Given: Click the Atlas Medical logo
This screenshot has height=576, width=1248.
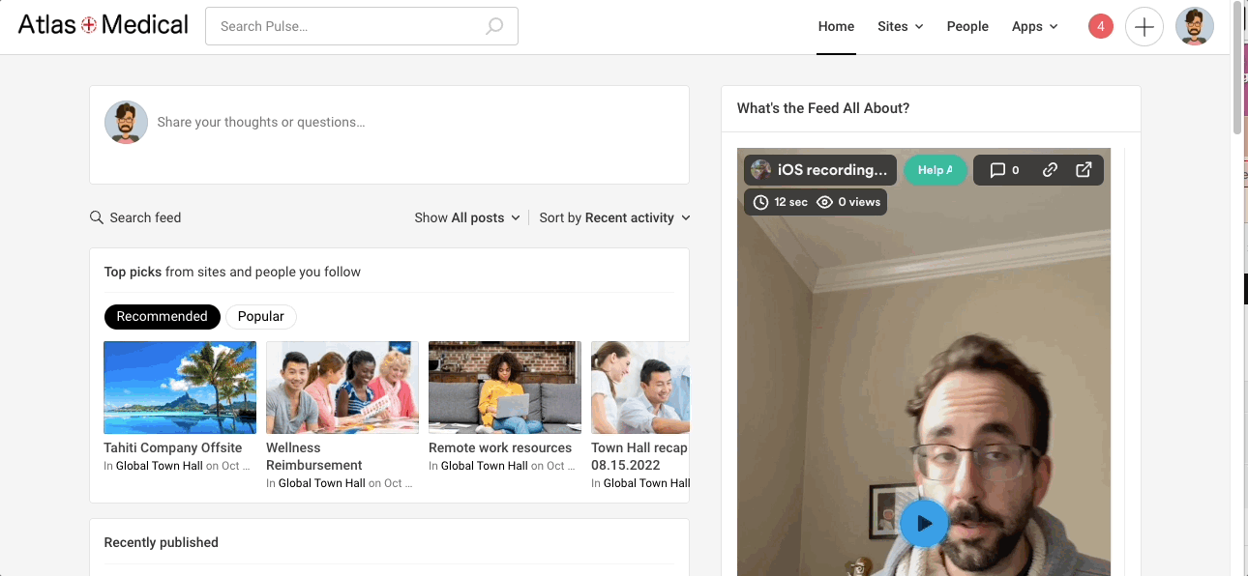Looking at the screenshot, I should [104, 25].
